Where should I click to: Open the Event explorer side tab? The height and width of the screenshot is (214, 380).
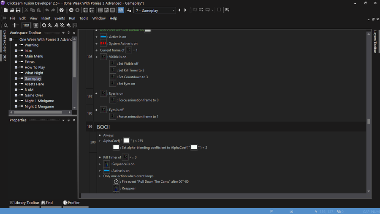5,41
